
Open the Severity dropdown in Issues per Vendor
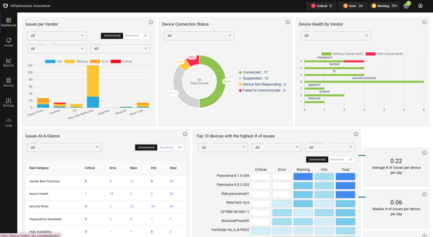click(120, 49)
